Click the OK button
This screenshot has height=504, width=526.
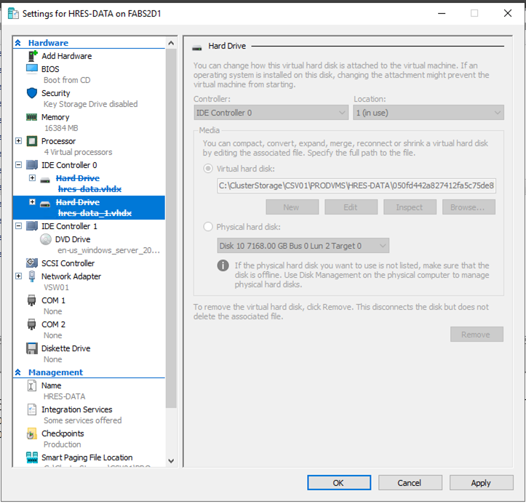click(x=338, y=482)
